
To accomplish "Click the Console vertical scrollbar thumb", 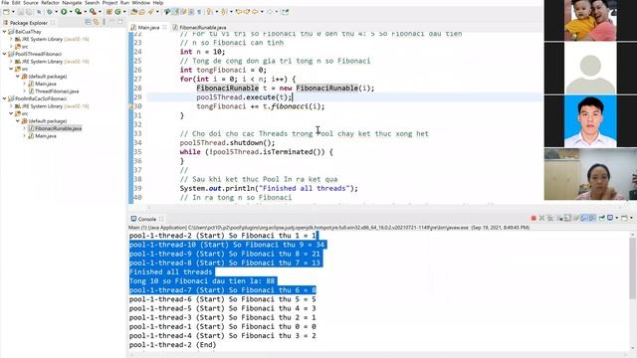I will pyautogui.click(x=633, y=268).
